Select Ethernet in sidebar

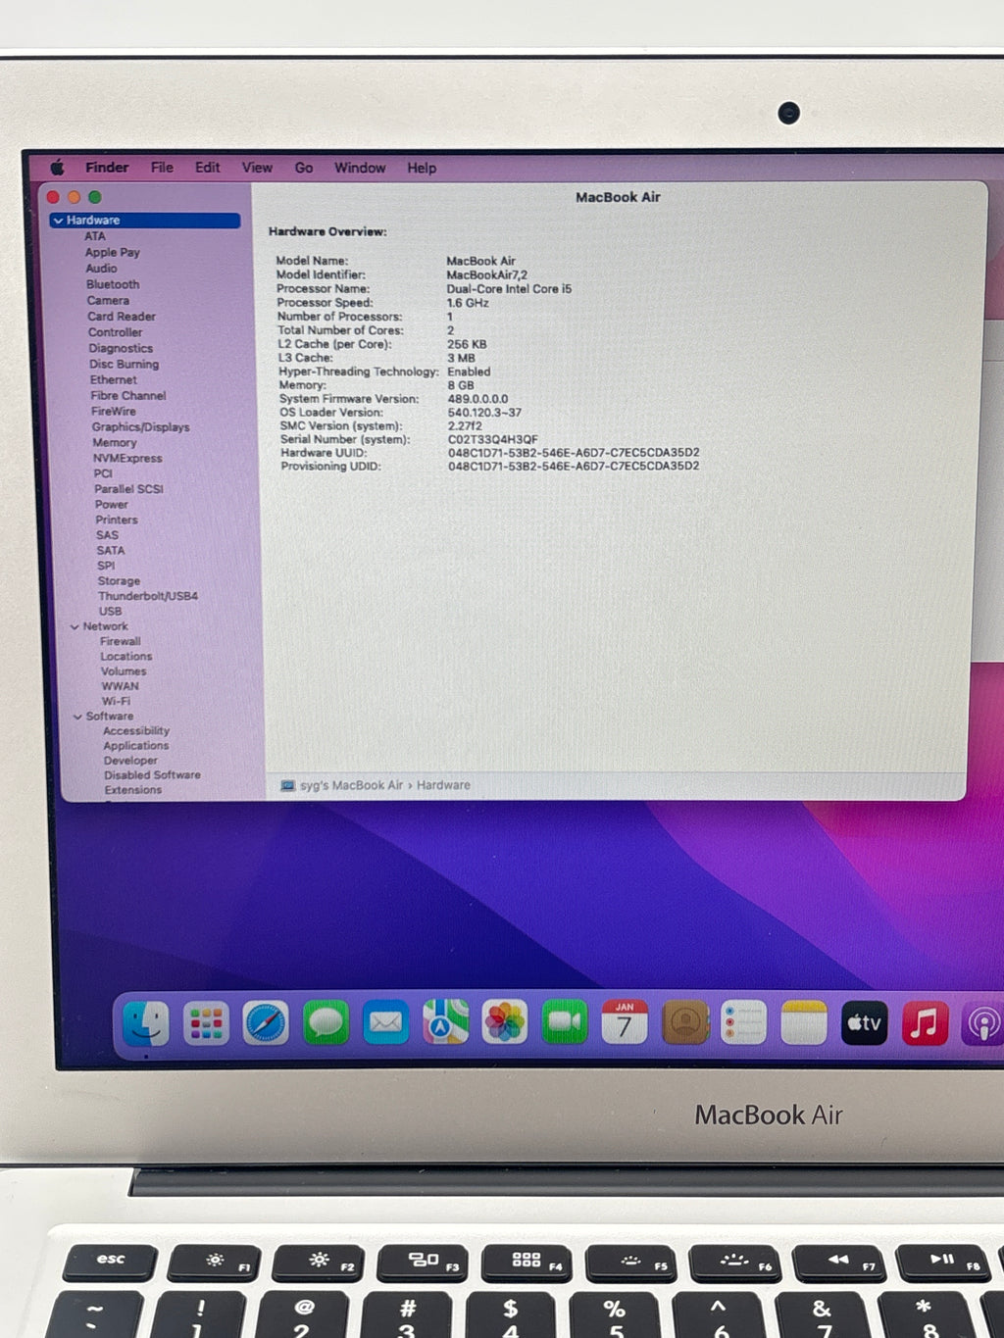(114, 379)
